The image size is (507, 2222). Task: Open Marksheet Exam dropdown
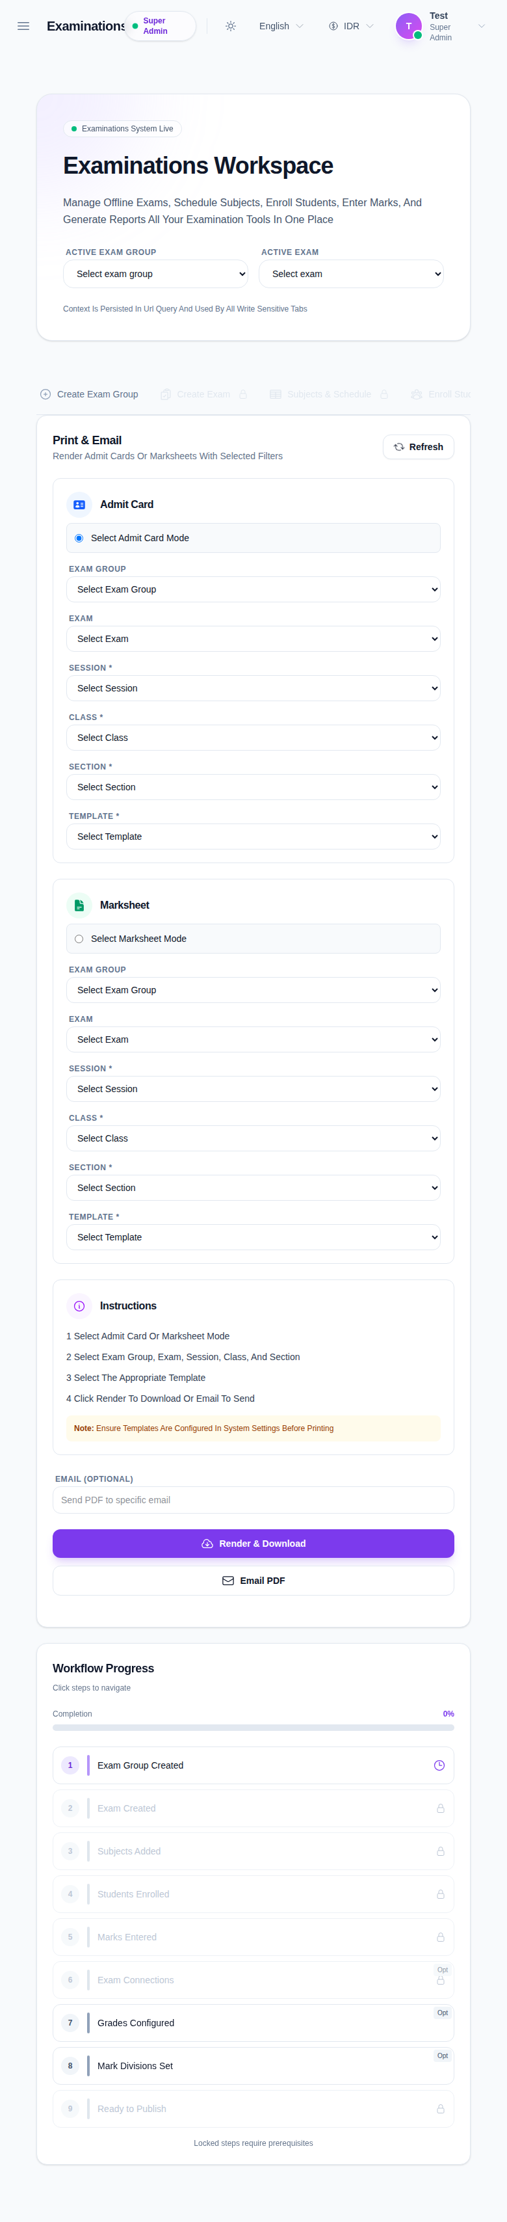(x=253, y=1039)
